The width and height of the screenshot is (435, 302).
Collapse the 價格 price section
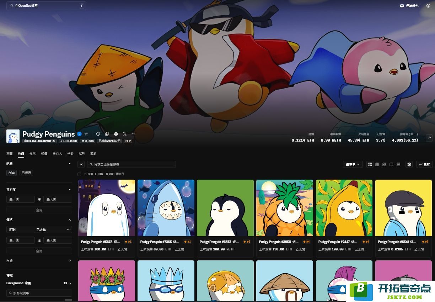(70, 220)
